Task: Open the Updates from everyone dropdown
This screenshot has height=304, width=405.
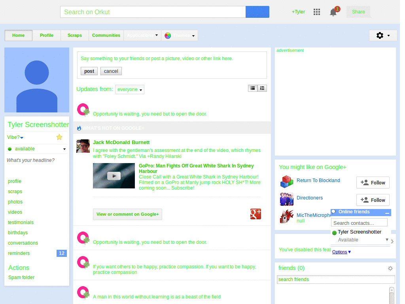Action: tap(130, 89)
